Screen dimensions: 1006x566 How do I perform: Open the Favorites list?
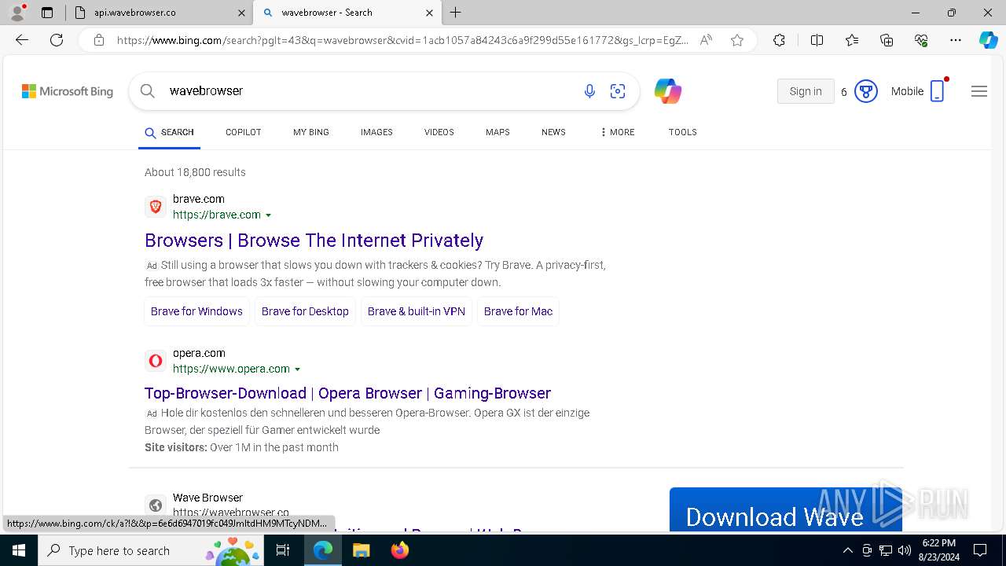click(x=852, y=40)
